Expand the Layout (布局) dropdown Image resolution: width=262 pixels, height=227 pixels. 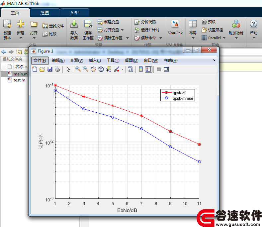pyautogui.click(x=193, y=38)
